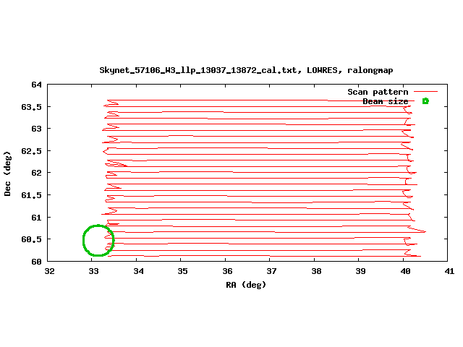Click the scan spike near RA 40.5

pos(418,230)
